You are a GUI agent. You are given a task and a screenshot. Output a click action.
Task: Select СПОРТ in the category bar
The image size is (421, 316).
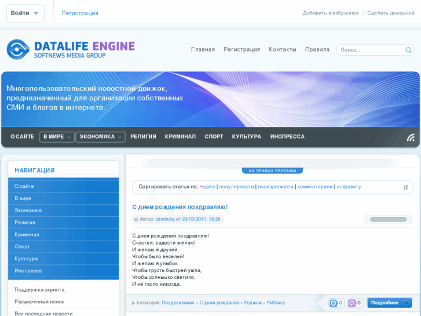(214, 137)
